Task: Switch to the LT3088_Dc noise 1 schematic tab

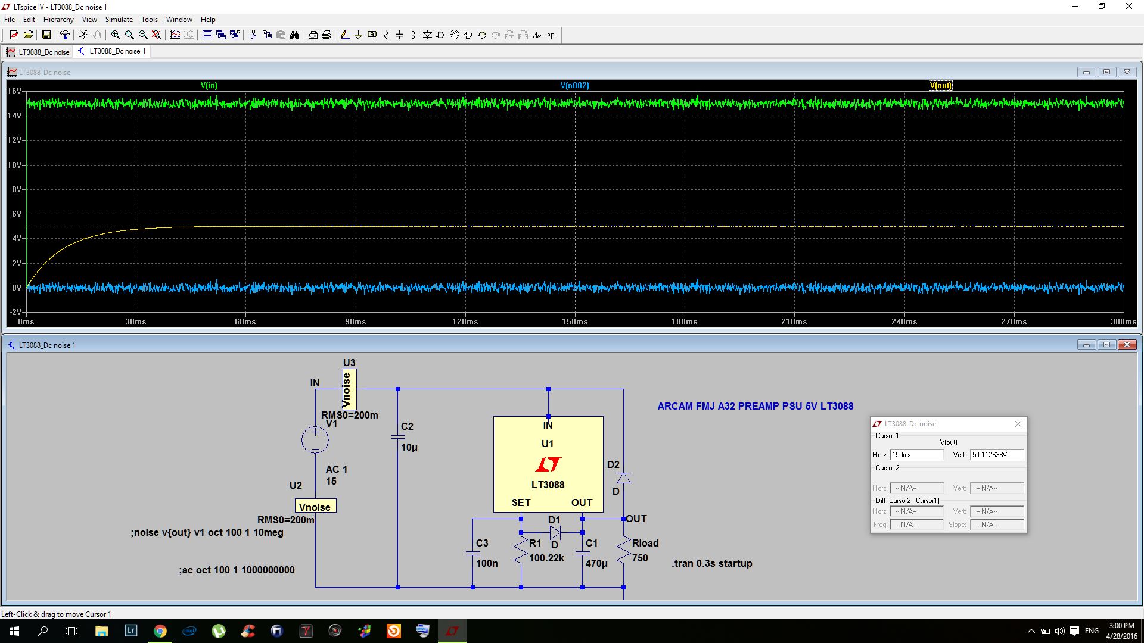Action: coord(112,51)
